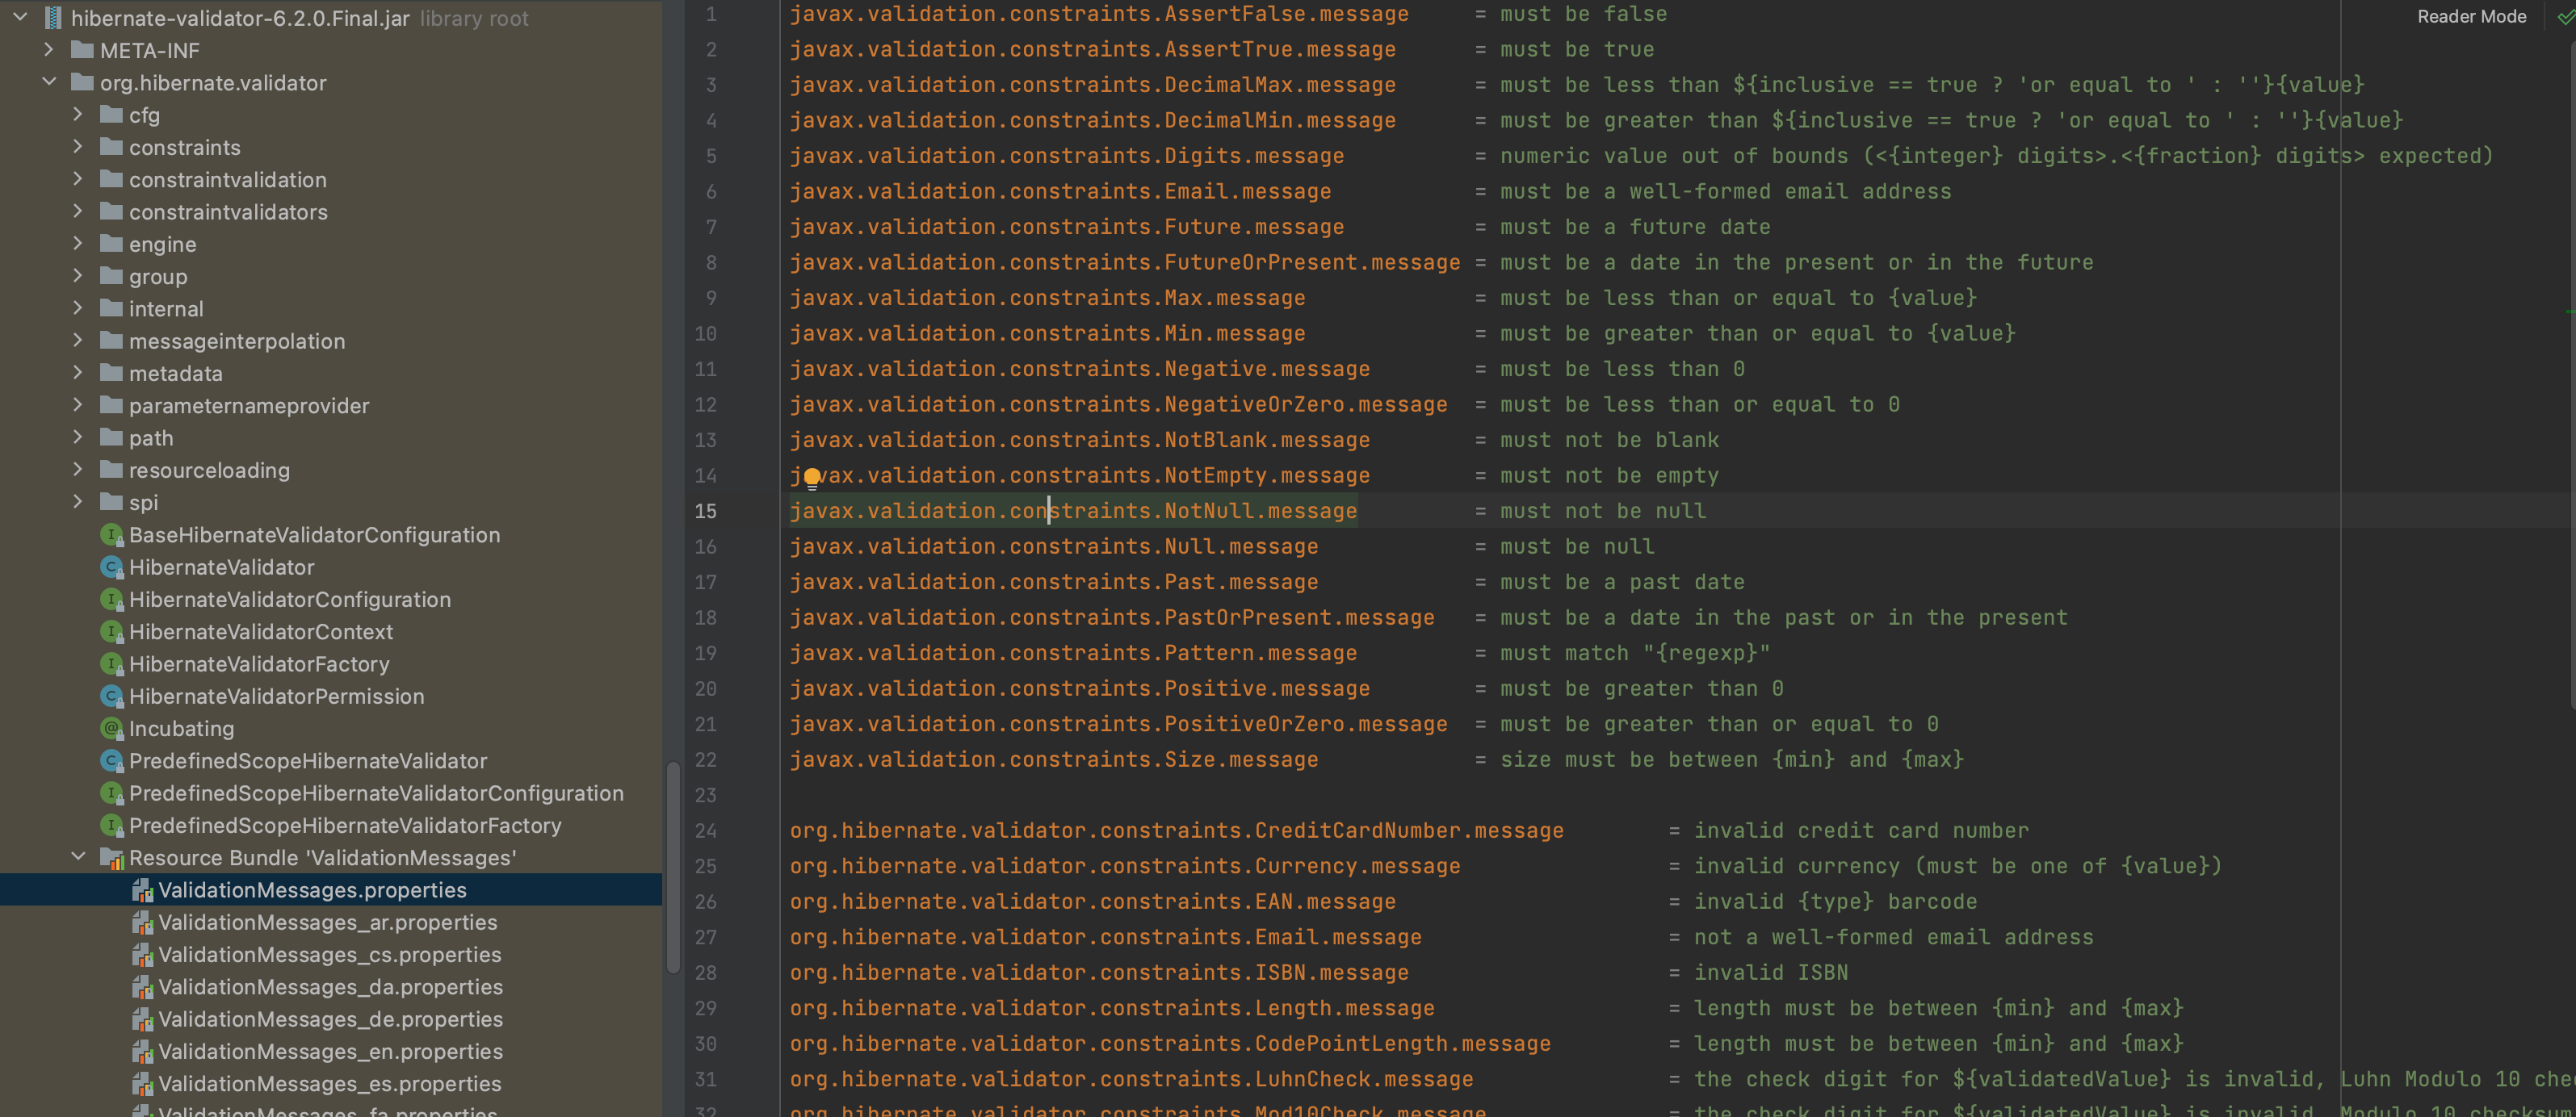Collapse the org.hibernate.validator package
2576x1117 pixels.
click(49, 83)
